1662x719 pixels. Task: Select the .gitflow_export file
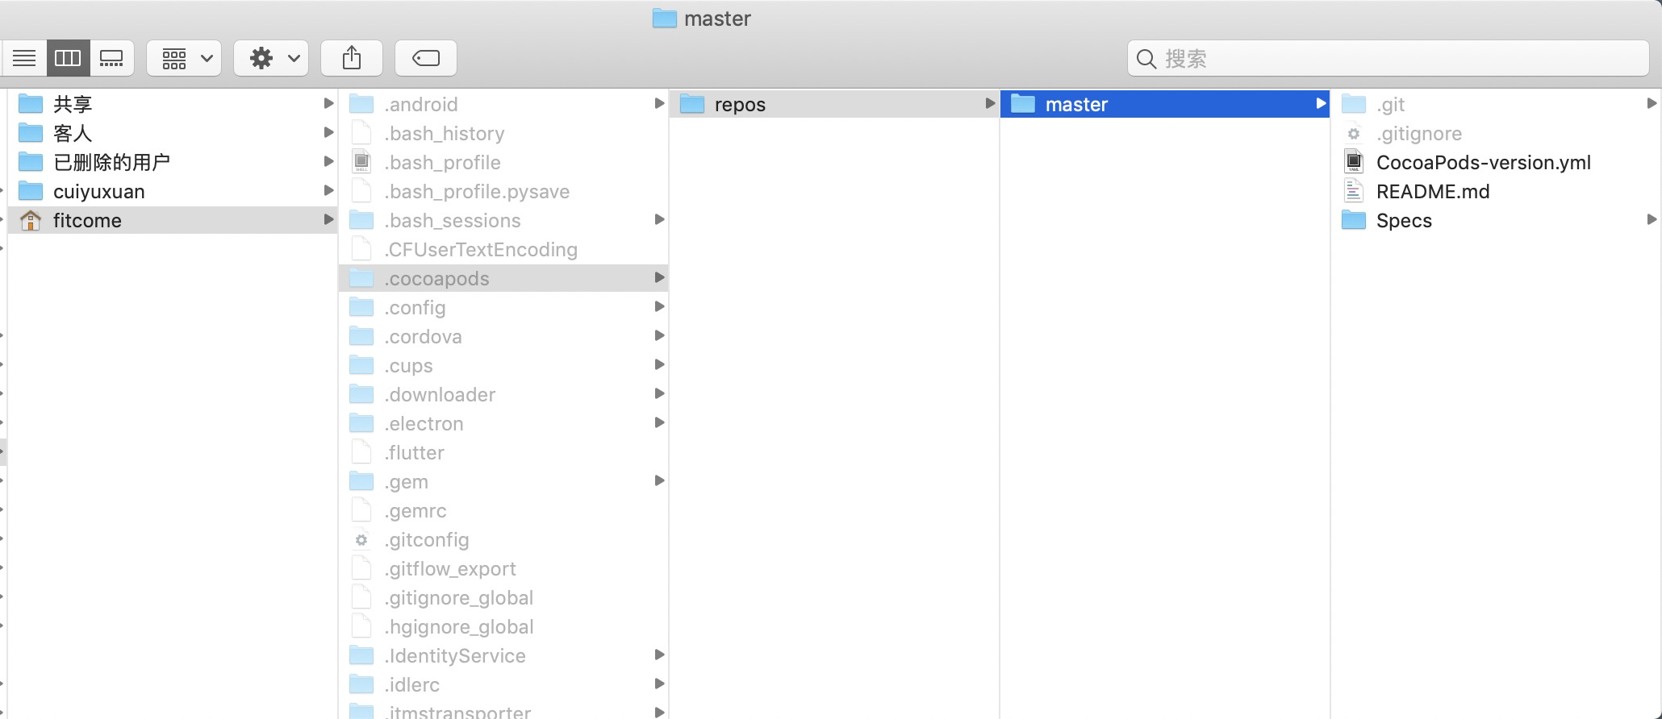click(x=503, y=568)
